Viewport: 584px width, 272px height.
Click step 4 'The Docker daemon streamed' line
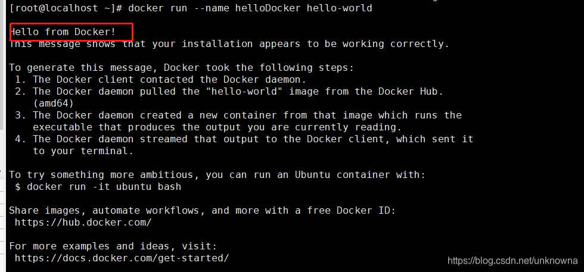(x=244, y=139)
